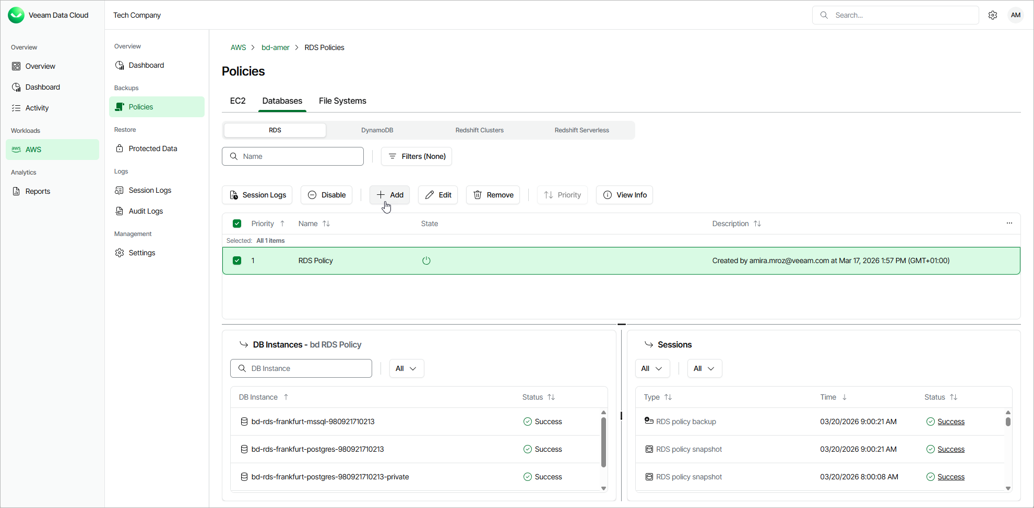1034x508 pixels.
Task: Click the Priority toolbar button
Action: (x=563, y=195)
